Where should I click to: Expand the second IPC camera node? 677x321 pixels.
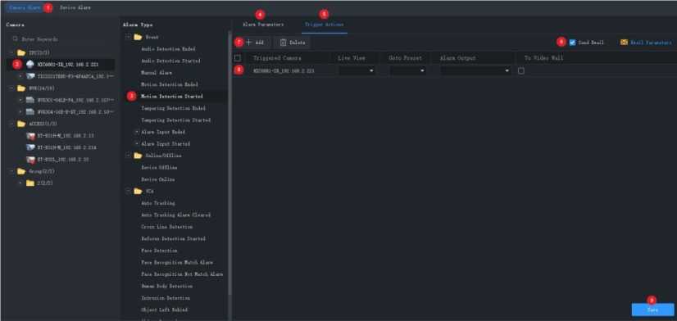click(x=20, y=76)
